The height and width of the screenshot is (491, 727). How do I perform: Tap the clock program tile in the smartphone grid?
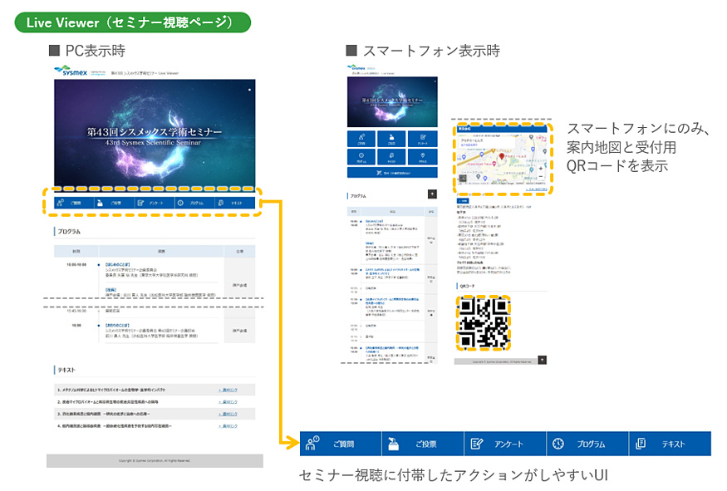361,157
